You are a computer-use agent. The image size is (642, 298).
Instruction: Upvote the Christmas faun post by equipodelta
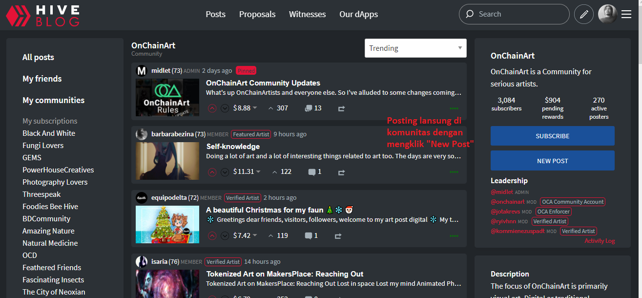[212, 235]
